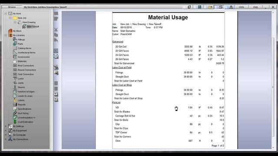Click Total for Galvanized label
This screenshot has width=278, height=156.
pos(124,63)
